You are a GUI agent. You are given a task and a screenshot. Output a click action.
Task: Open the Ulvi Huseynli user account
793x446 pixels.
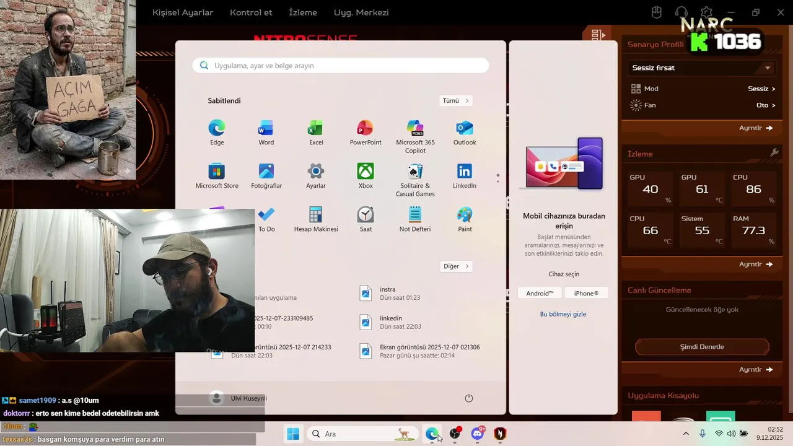239,398
